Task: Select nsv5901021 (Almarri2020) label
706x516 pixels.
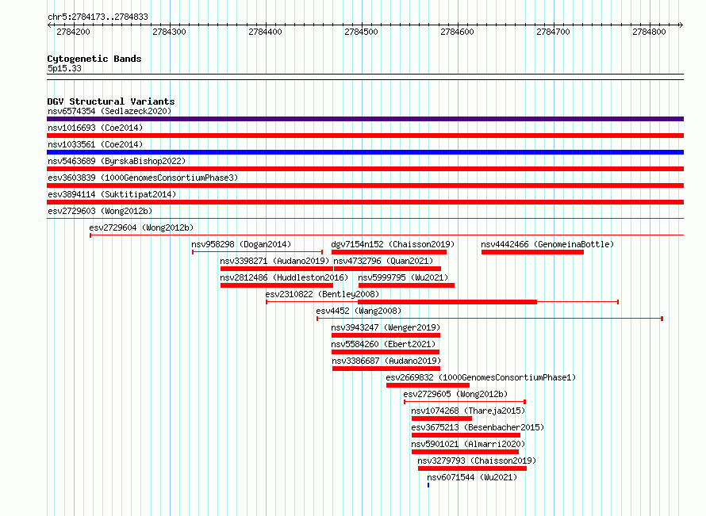Action: (x=468, y=444)
